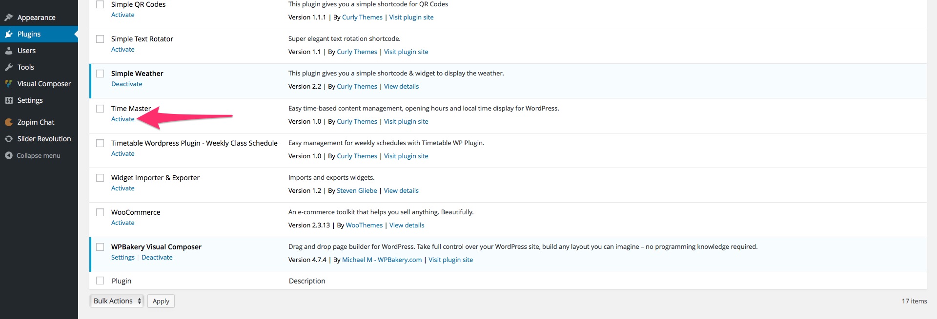
Task: Check the Simple QR Codes checkbox
Action: point(100,4)
